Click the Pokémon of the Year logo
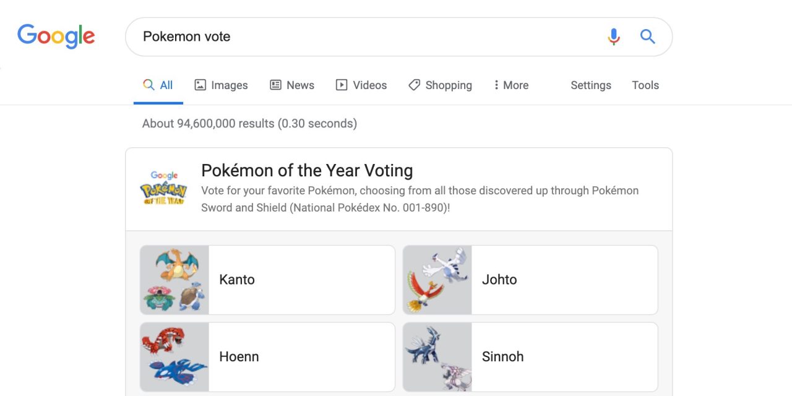Screen dimensions: 792x396 coord(163,189)
